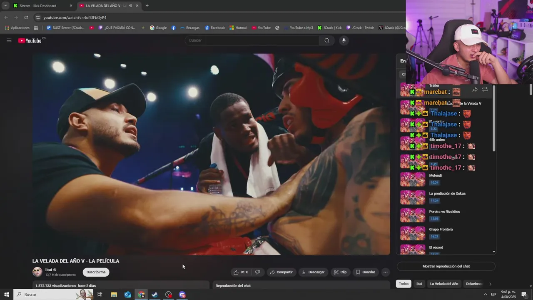Focus the Buscar search field

pos(252,40)
